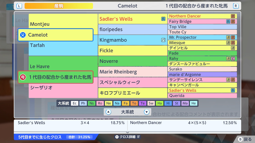Select the father icon beside Camelot

[x=23, y=35]
